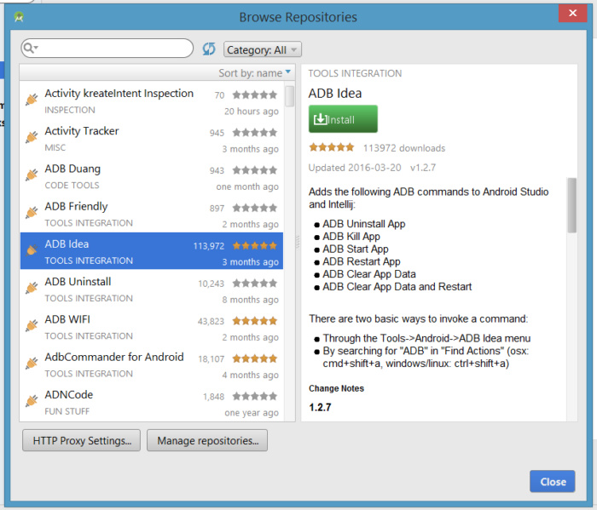This screenshot has width=597, height=510.
Task: Click the plugin list vertical scrollbar
Action: [x=290, y=96]
